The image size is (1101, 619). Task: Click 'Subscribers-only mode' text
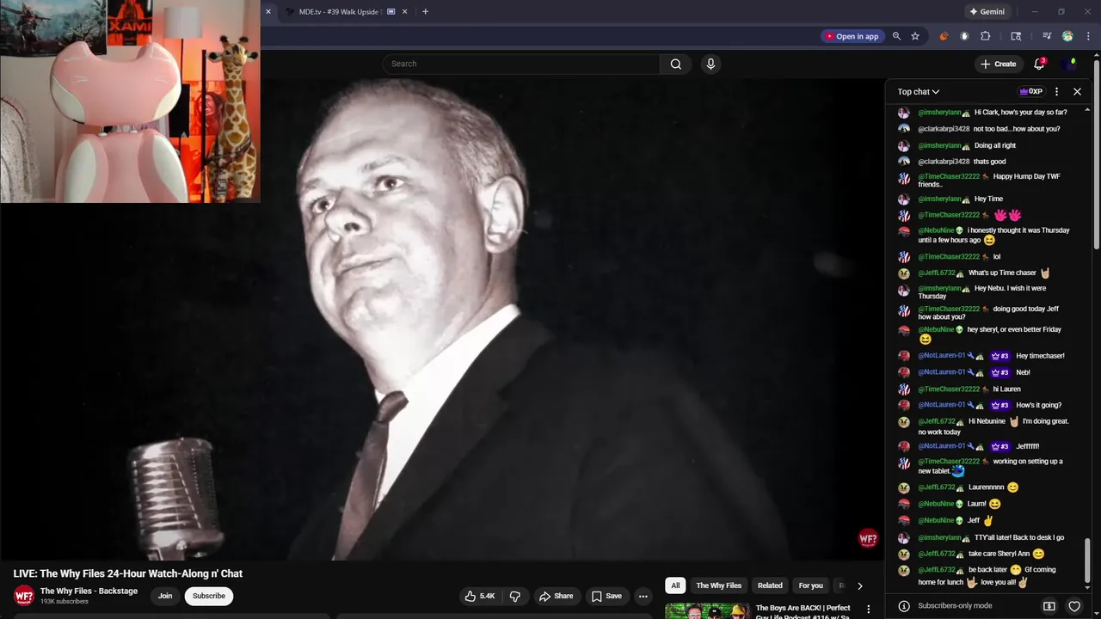coord(955,606)
